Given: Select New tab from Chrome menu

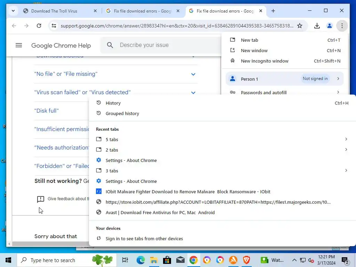Looking at the screenshot, I should point(284,40).
